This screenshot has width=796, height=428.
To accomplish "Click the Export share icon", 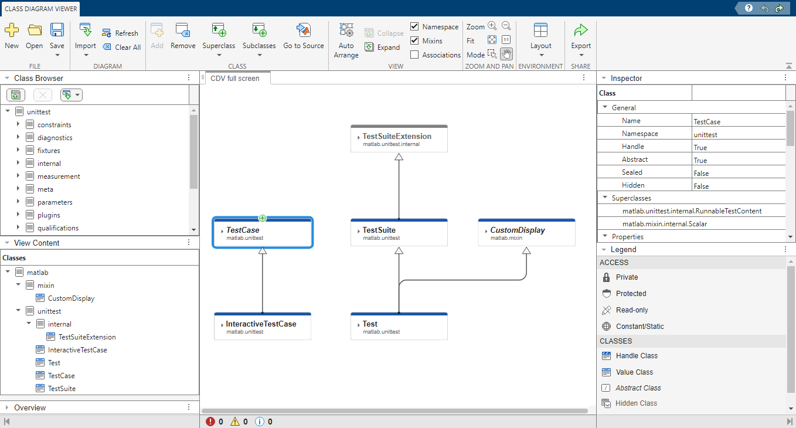I will point(581,30).
